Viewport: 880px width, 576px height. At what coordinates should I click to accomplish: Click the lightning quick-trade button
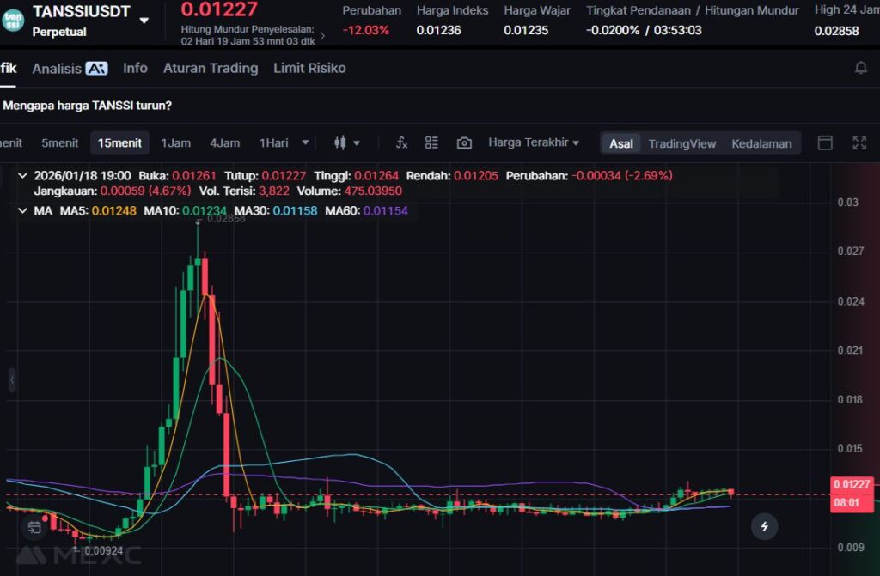pyautogui.click(x=764, y=526)
